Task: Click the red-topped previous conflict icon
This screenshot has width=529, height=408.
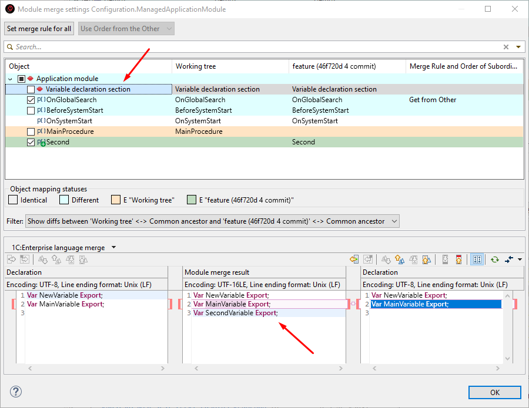Action: [x=458, y=259]
